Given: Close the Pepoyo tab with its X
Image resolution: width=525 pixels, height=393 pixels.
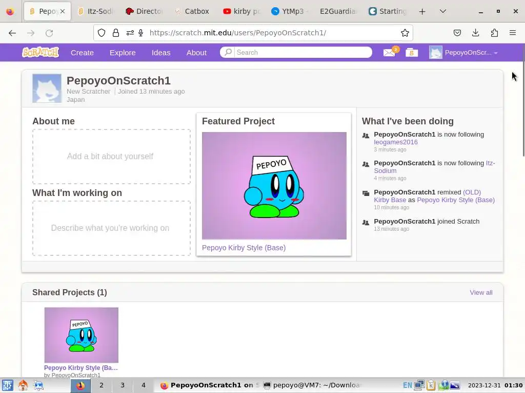Looking at the screenshot, I should tap(63, 11).
